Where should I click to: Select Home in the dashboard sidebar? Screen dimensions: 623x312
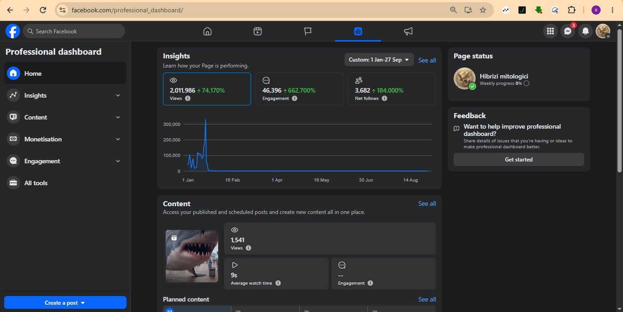click(65, 73)
